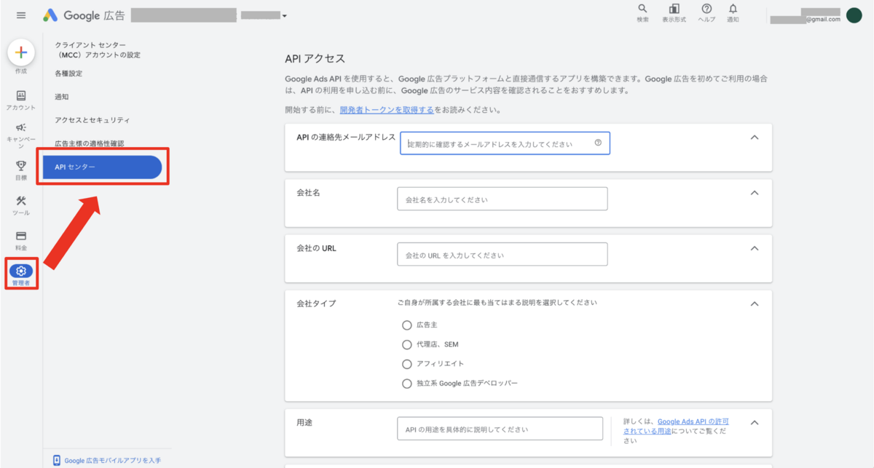Select the 代理店、SEM radio button

coord(406,344)
